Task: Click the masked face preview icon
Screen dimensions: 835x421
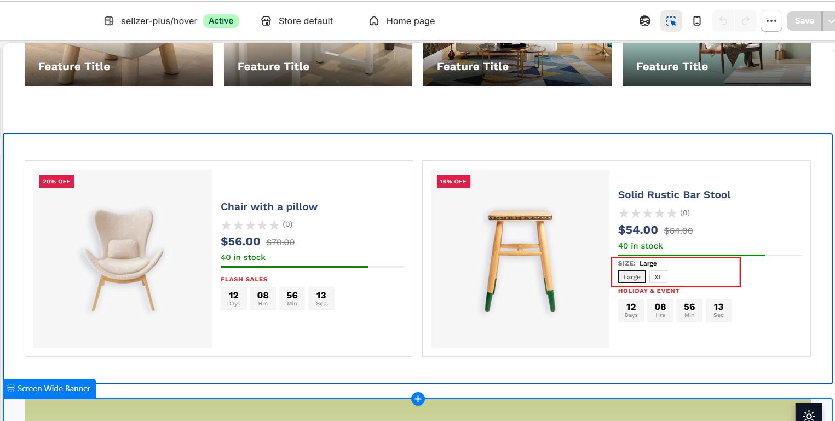Action: click(x=645, y=21)
